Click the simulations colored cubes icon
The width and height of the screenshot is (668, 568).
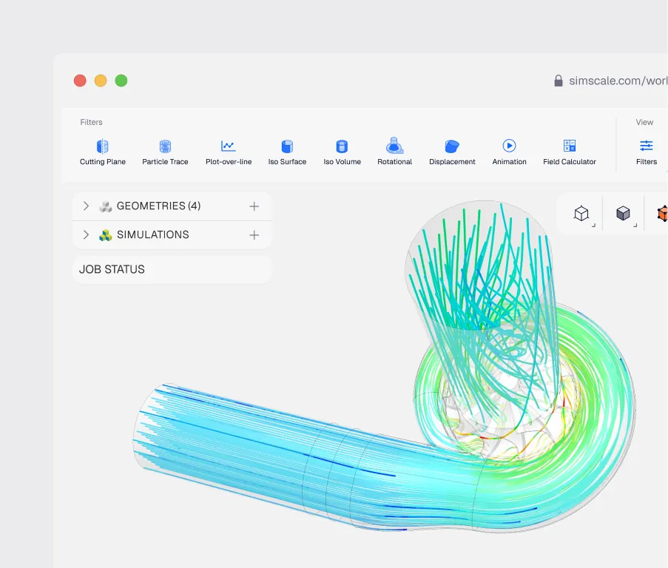tap(105, 235)
